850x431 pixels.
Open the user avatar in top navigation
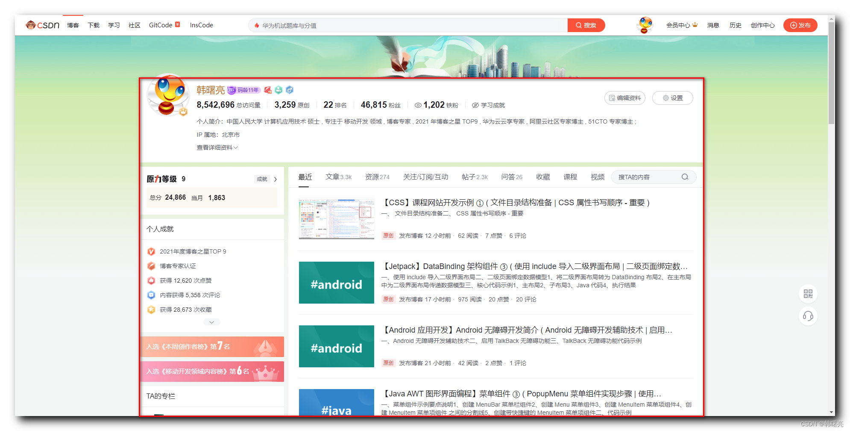[x=645, y=25]
